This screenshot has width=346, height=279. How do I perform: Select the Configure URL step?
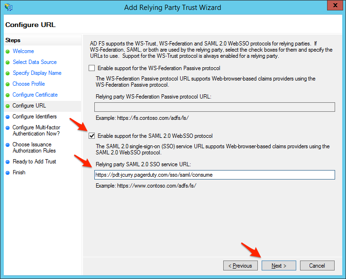click(x=29, y=106)
